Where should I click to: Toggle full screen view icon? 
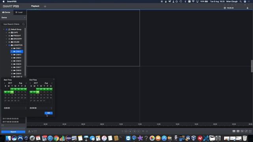pyautogui.click(x=250, y=131)
